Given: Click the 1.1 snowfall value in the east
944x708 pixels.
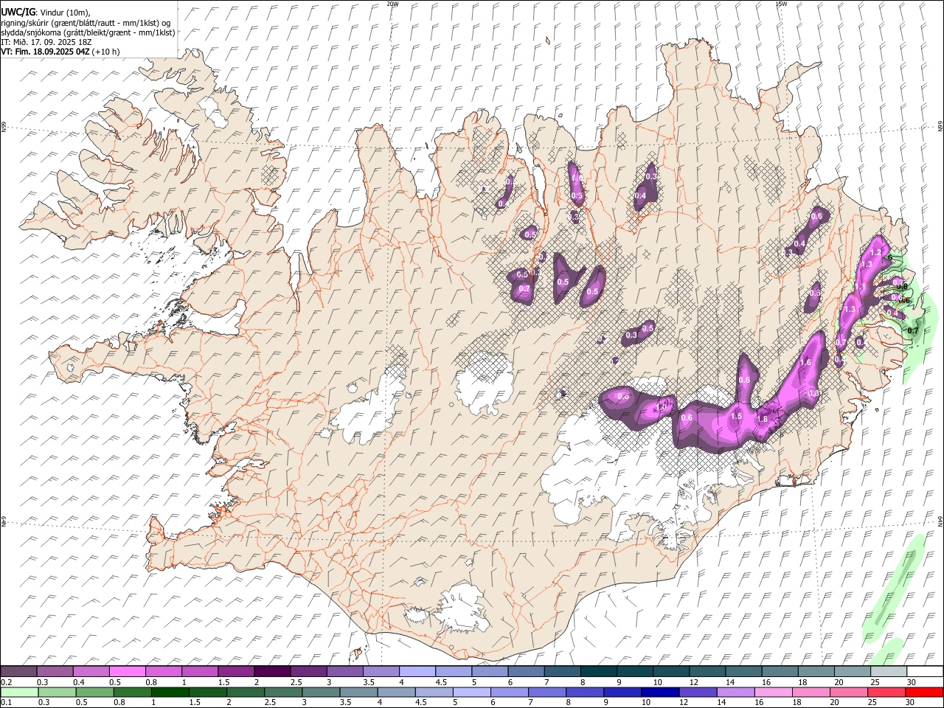Looking at the screenshot, I should pyautogui.click(x=860, y=287).
